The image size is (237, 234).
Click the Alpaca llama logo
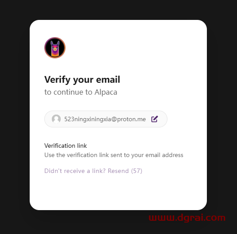click(55, 48)
